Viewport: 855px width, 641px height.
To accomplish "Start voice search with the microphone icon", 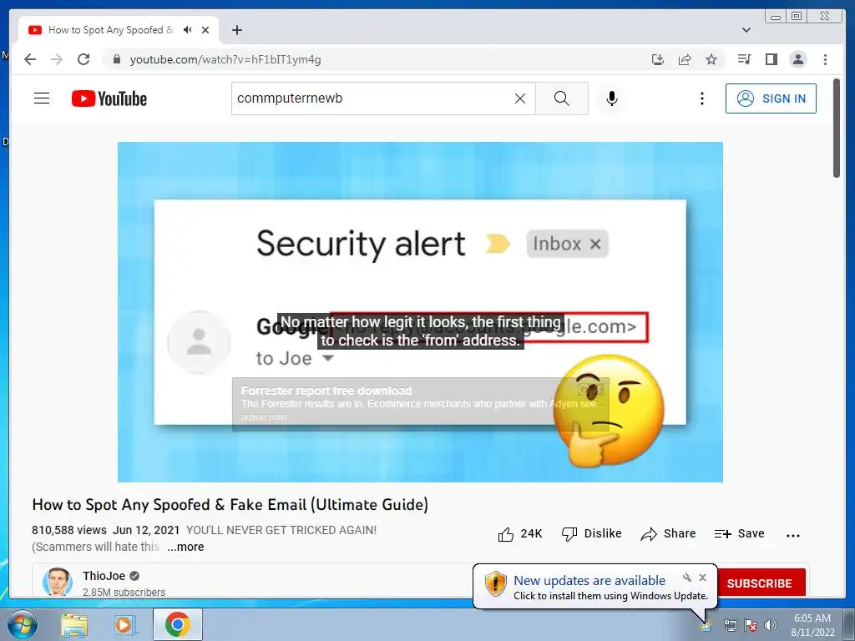I will (612, 98).
